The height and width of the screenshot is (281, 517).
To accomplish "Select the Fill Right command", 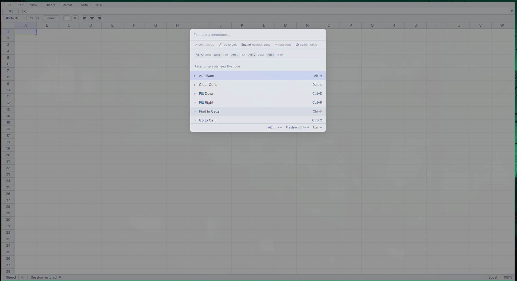I will pos(258,103).
